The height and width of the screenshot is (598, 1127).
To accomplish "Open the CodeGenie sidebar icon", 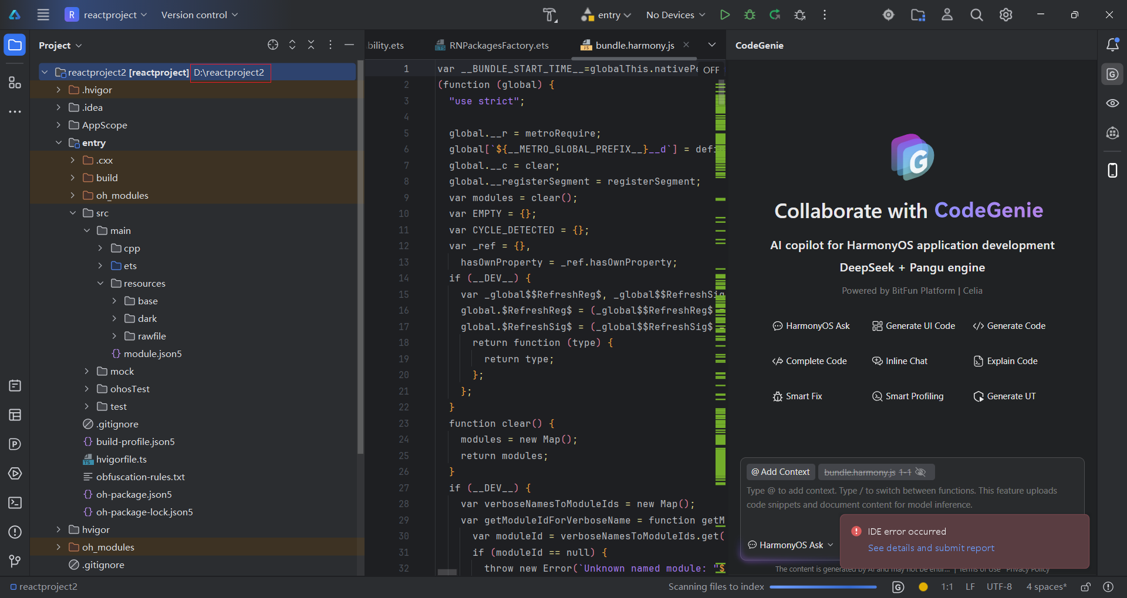I will (1112, 74).
